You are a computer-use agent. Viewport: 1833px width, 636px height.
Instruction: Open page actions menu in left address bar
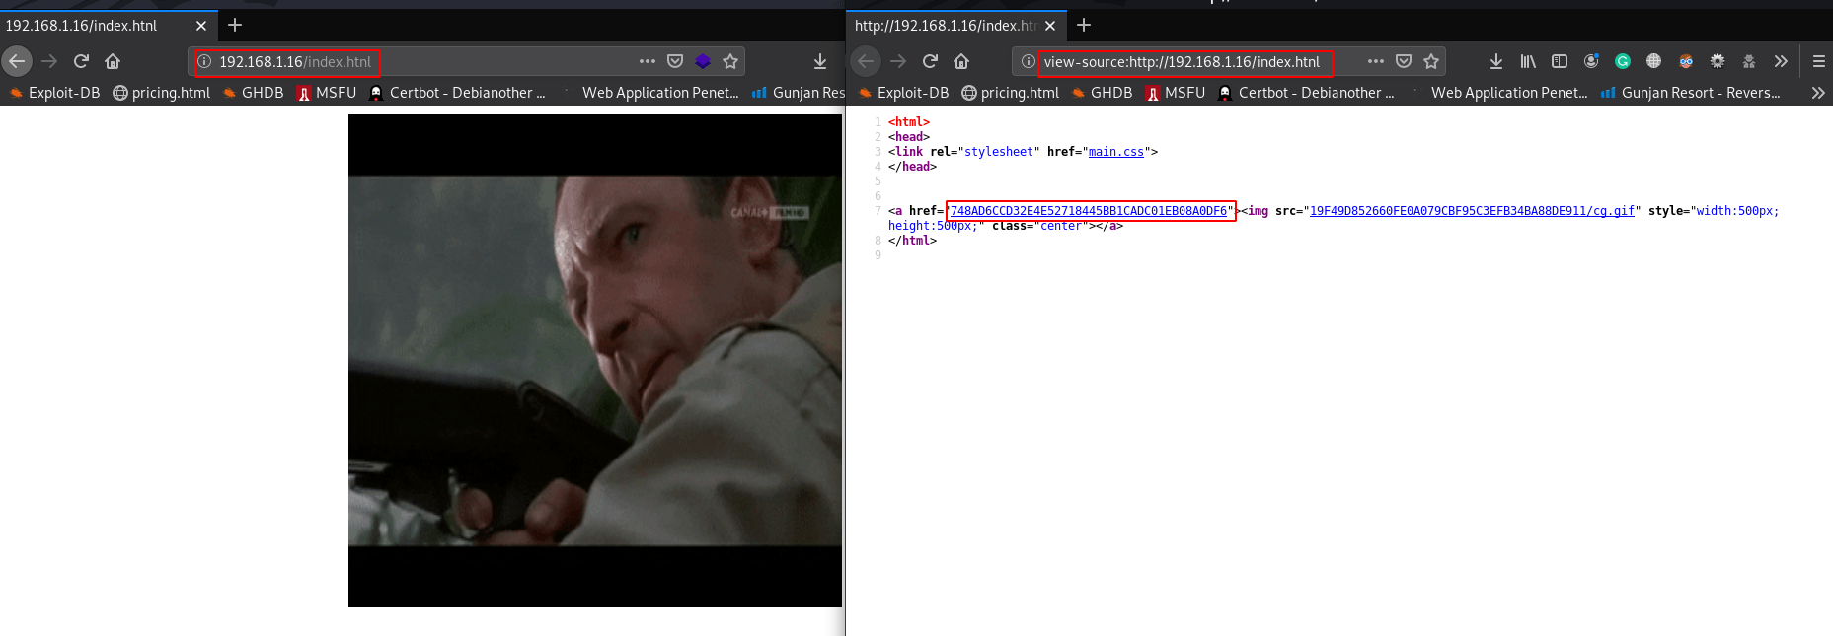click(648, 61)
